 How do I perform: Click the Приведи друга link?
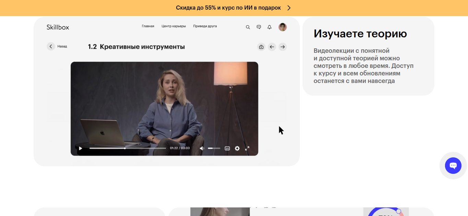205,26
